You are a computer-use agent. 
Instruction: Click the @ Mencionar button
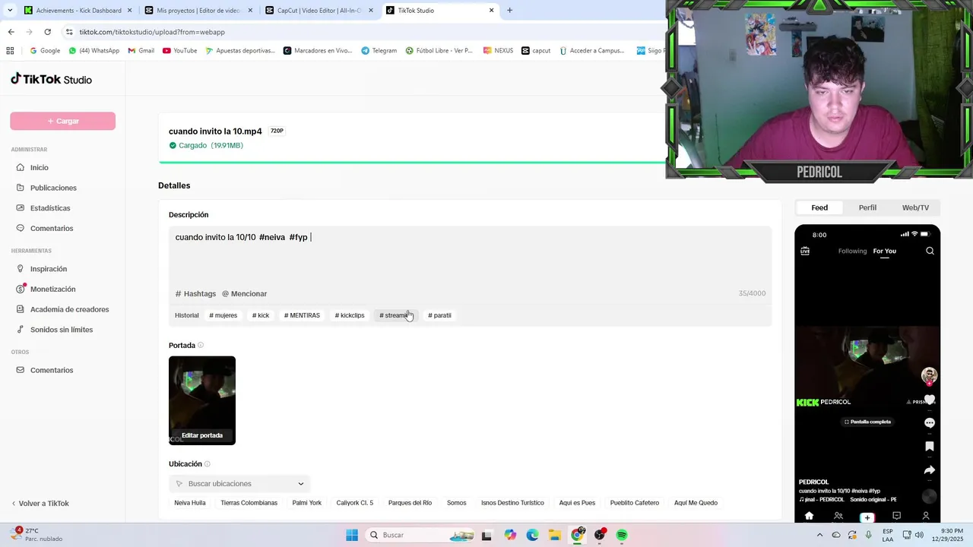point(244,293)
